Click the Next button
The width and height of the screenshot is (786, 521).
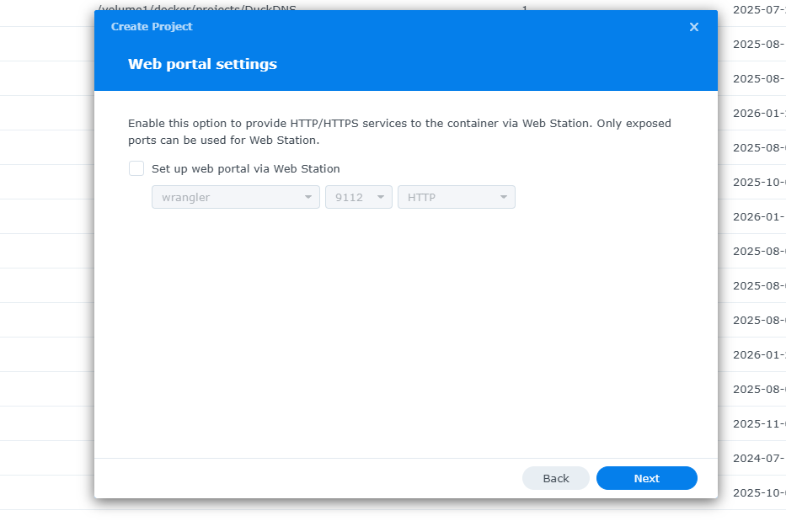coord(646,478)
